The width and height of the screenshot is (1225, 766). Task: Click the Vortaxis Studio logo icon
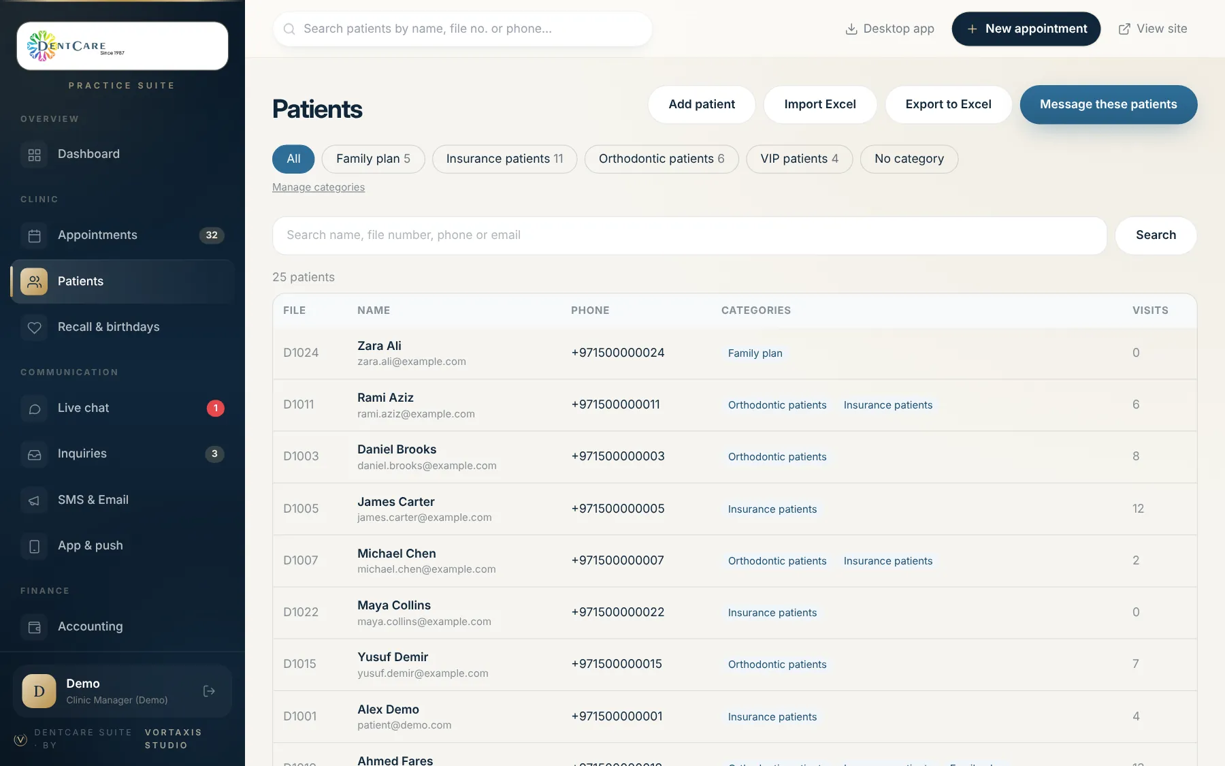tap(20, 739)
